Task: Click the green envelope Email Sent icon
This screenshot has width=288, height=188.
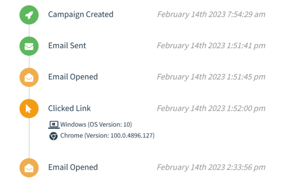Action: (29, 46)
